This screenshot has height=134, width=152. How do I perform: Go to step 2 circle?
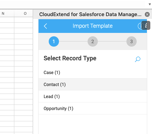click(93, 41)
